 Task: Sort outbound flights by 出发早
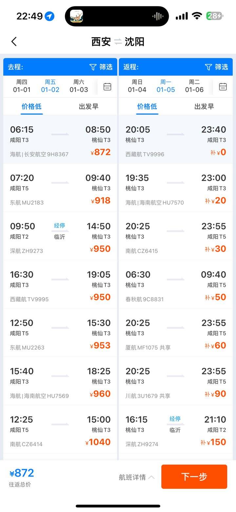tap(88, 107)
